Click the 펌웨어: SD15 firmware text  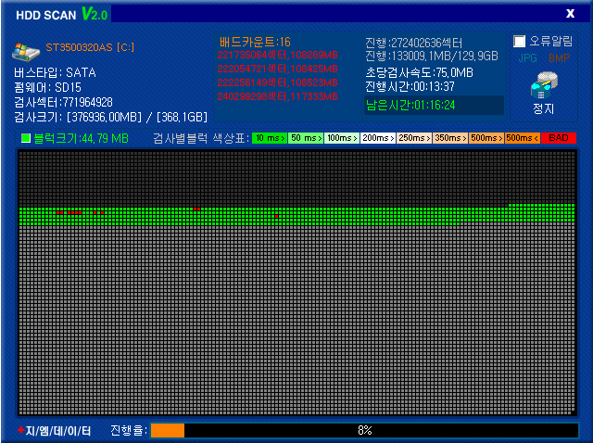pos(47,87)
